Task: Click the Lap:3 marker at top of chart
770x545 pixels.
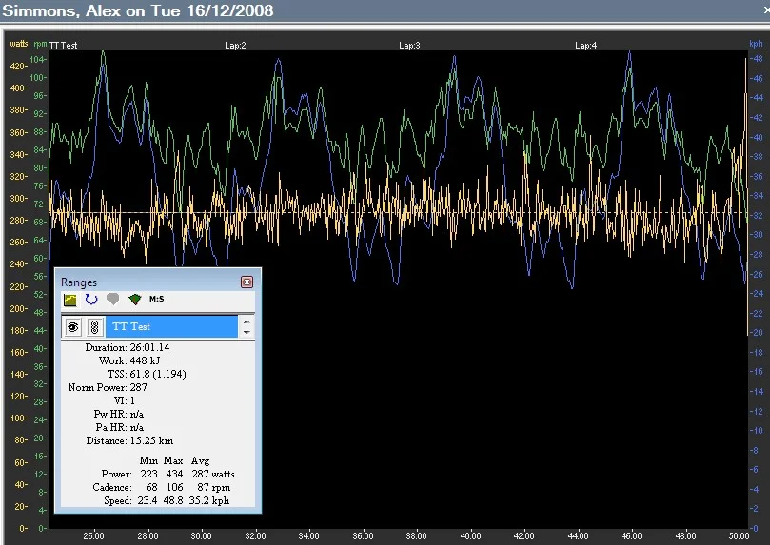Action: (409, 45)
